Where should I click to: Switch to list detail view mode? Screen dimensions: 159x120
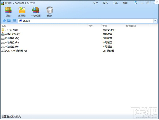click(14, 21)
